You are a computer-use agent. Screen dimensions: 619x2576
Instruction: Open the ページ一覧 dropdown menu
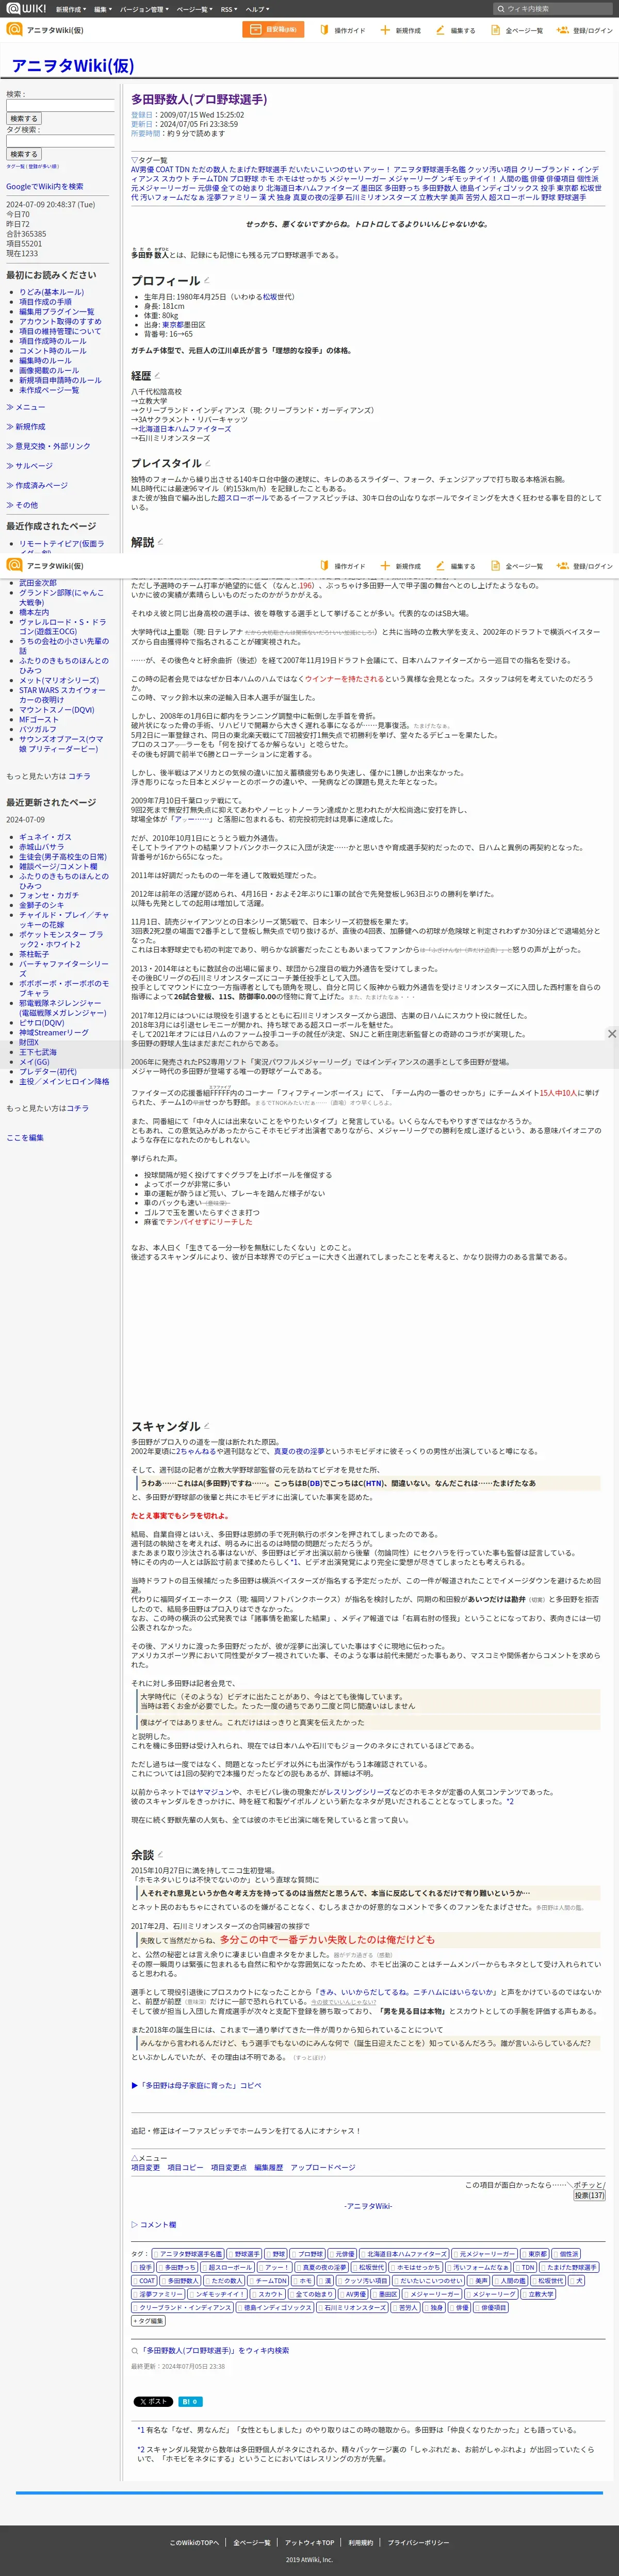click(194, 9)
